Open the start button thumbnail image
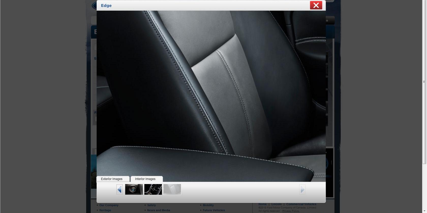This screenshot has height=213, width=427. tap(134, 190)
